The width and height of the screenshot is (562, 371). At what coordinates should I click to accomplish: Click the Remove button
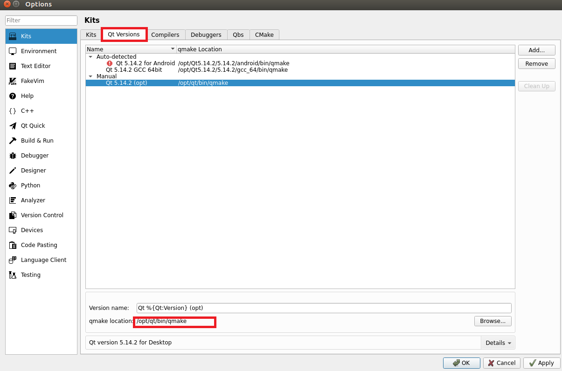(x=537, y=63)
